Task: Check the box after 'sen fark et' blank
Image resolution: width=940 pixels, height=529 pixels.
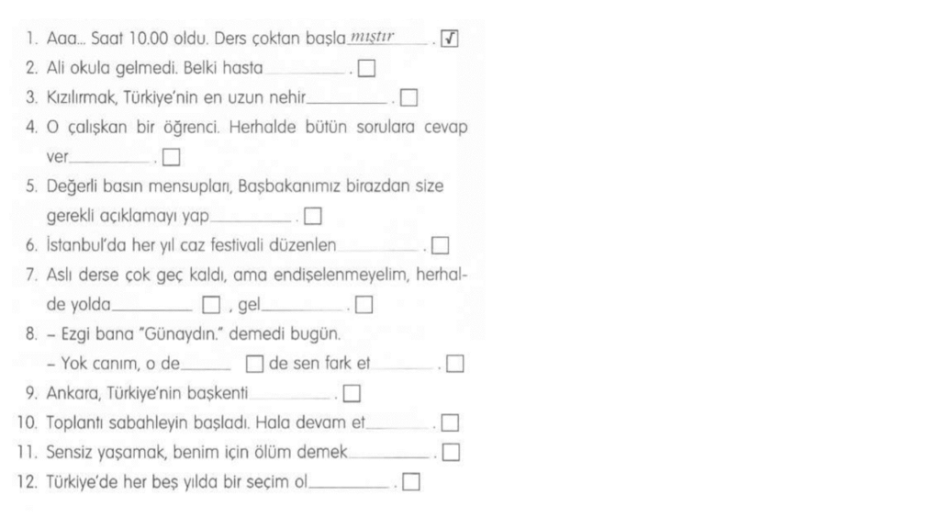Action: point(453,366)
